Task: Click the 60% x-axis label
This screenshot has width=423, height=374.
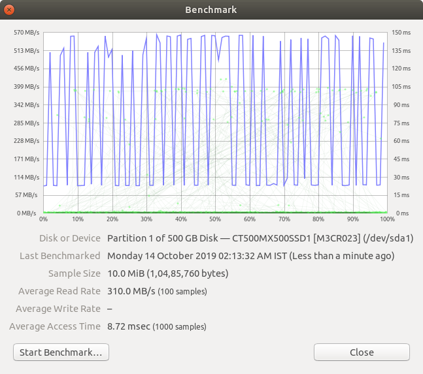Action: coord(250,219)
